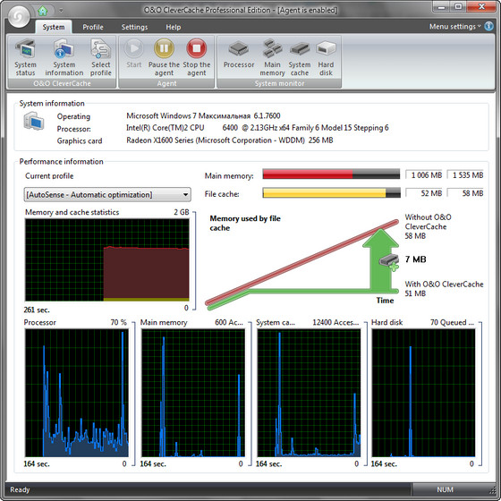Stop the agent
The height and width of the screenshot is (501, 501).
(197, 58)
